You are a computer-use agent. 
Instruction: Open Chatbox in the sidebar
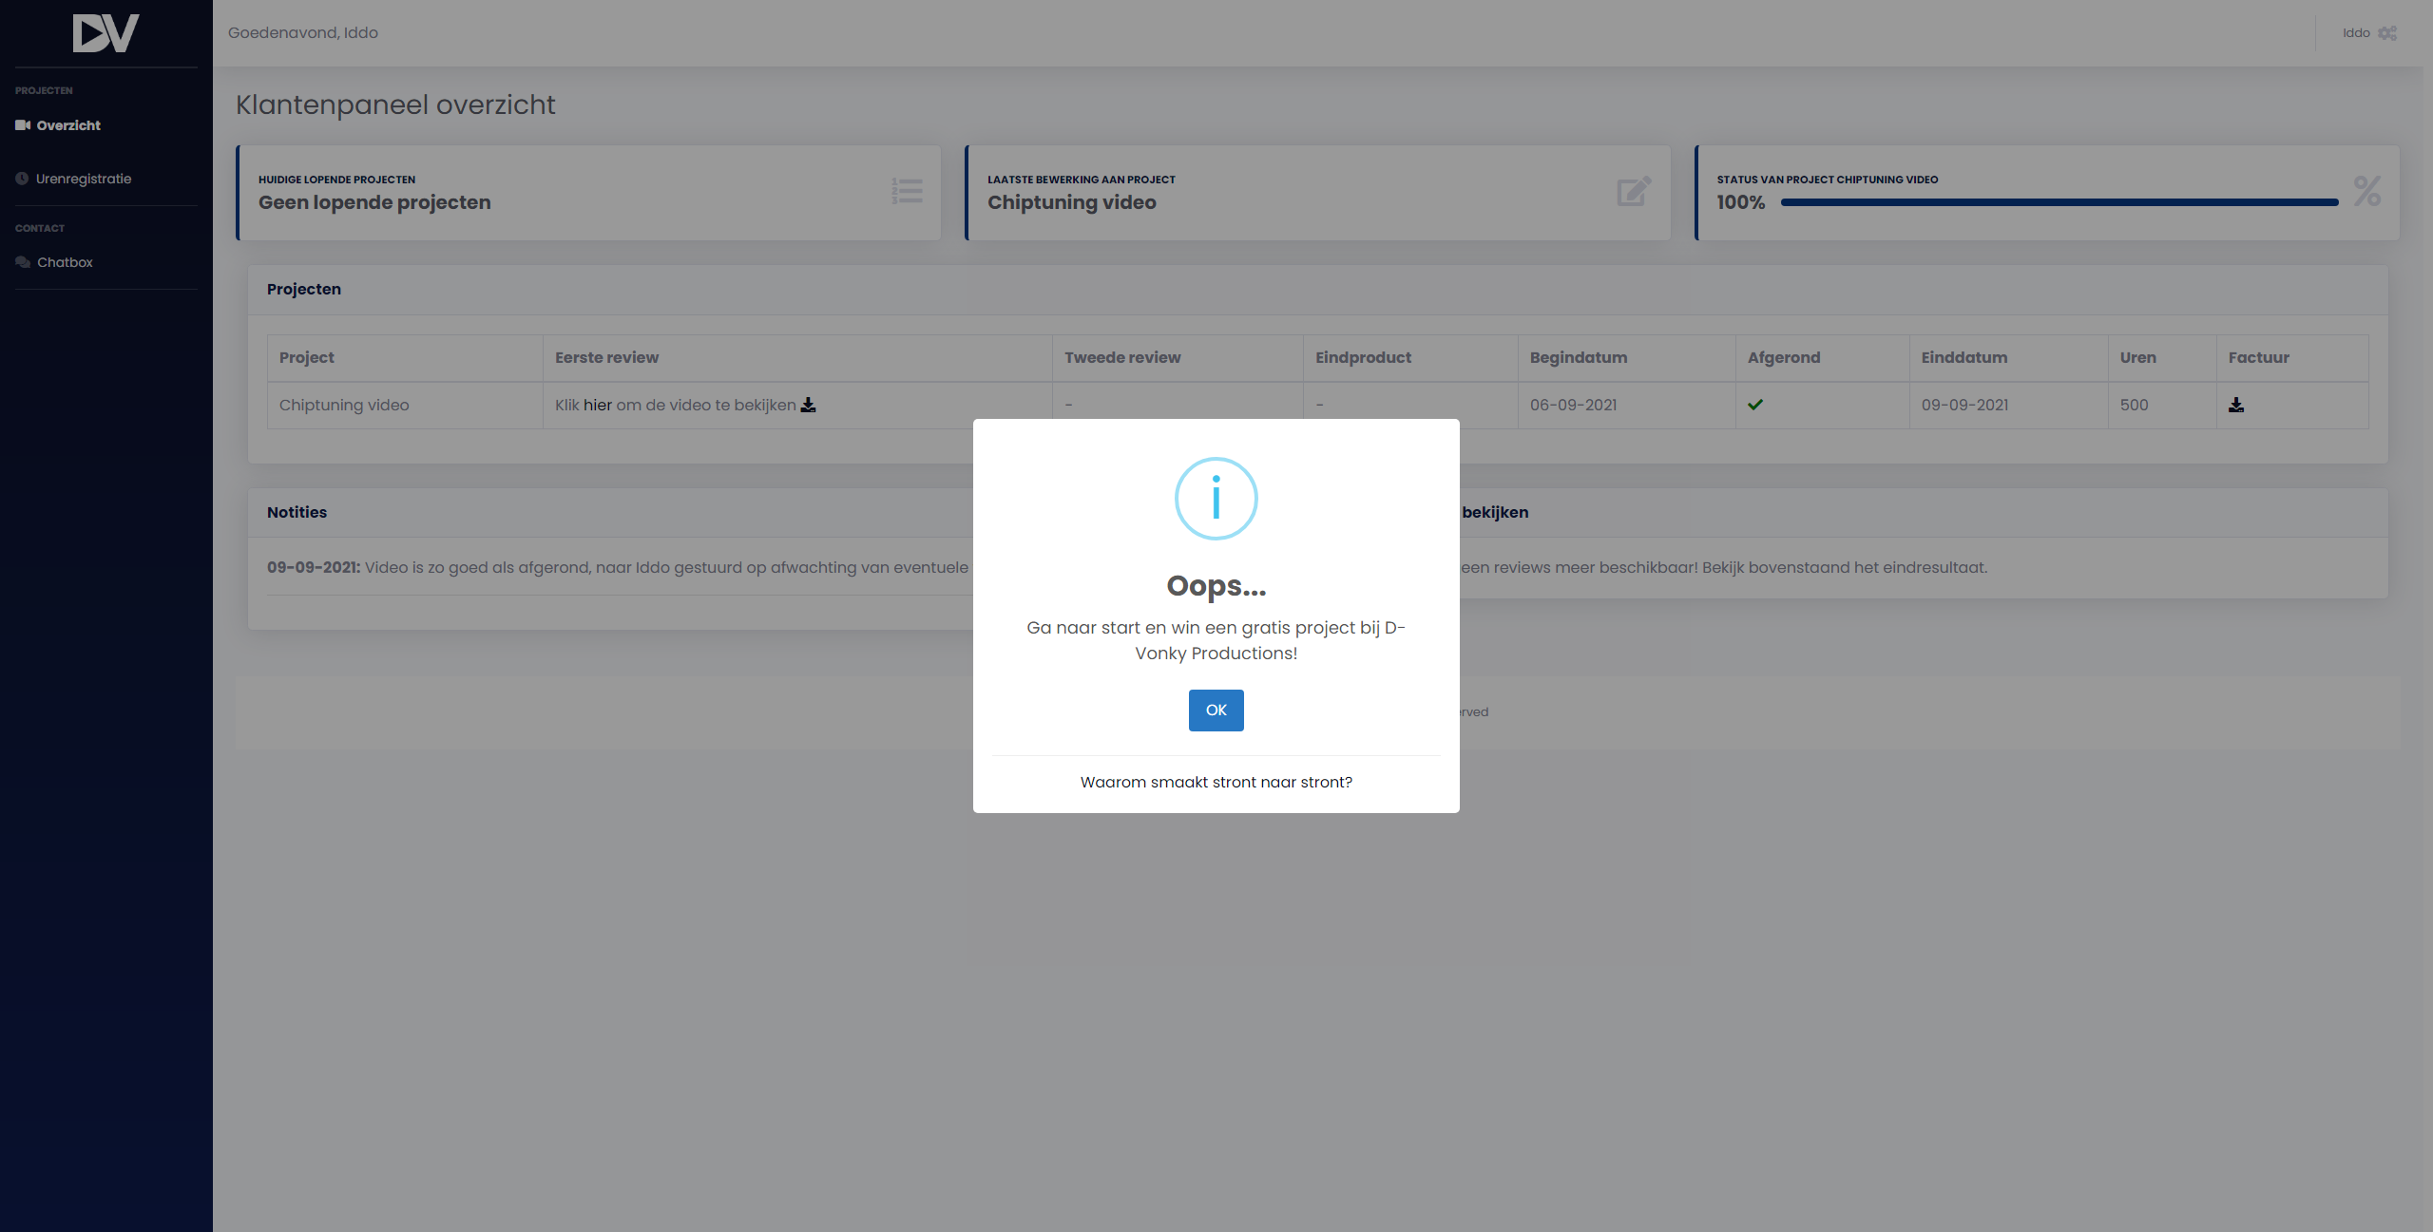(x=65, y=262)
